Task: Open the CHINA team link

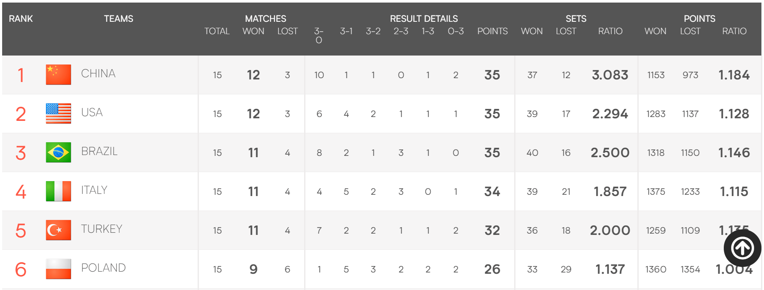Action: pos(98,73)
